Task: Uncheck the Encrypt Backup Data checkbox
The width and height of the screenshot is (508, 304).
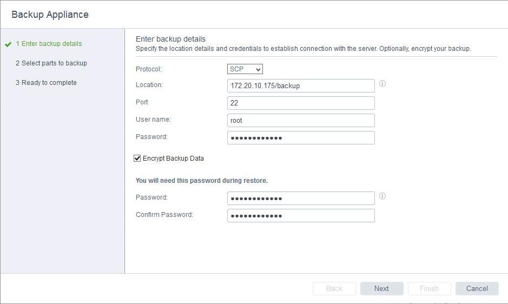Action: click(x=137, y=158)
